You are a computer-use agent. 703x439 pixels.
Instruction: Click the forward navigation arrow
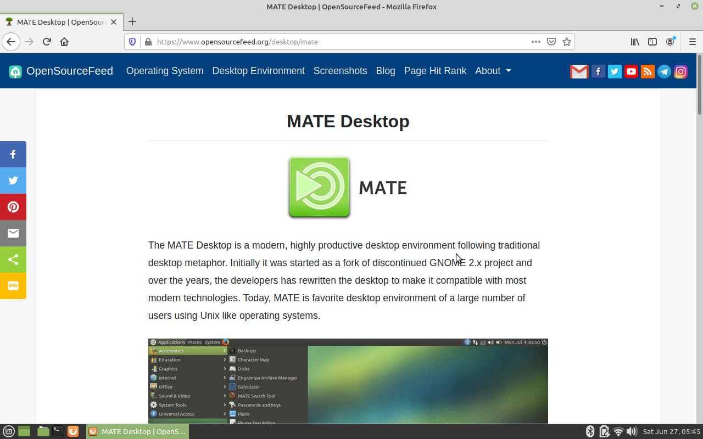tap(29, 42)
